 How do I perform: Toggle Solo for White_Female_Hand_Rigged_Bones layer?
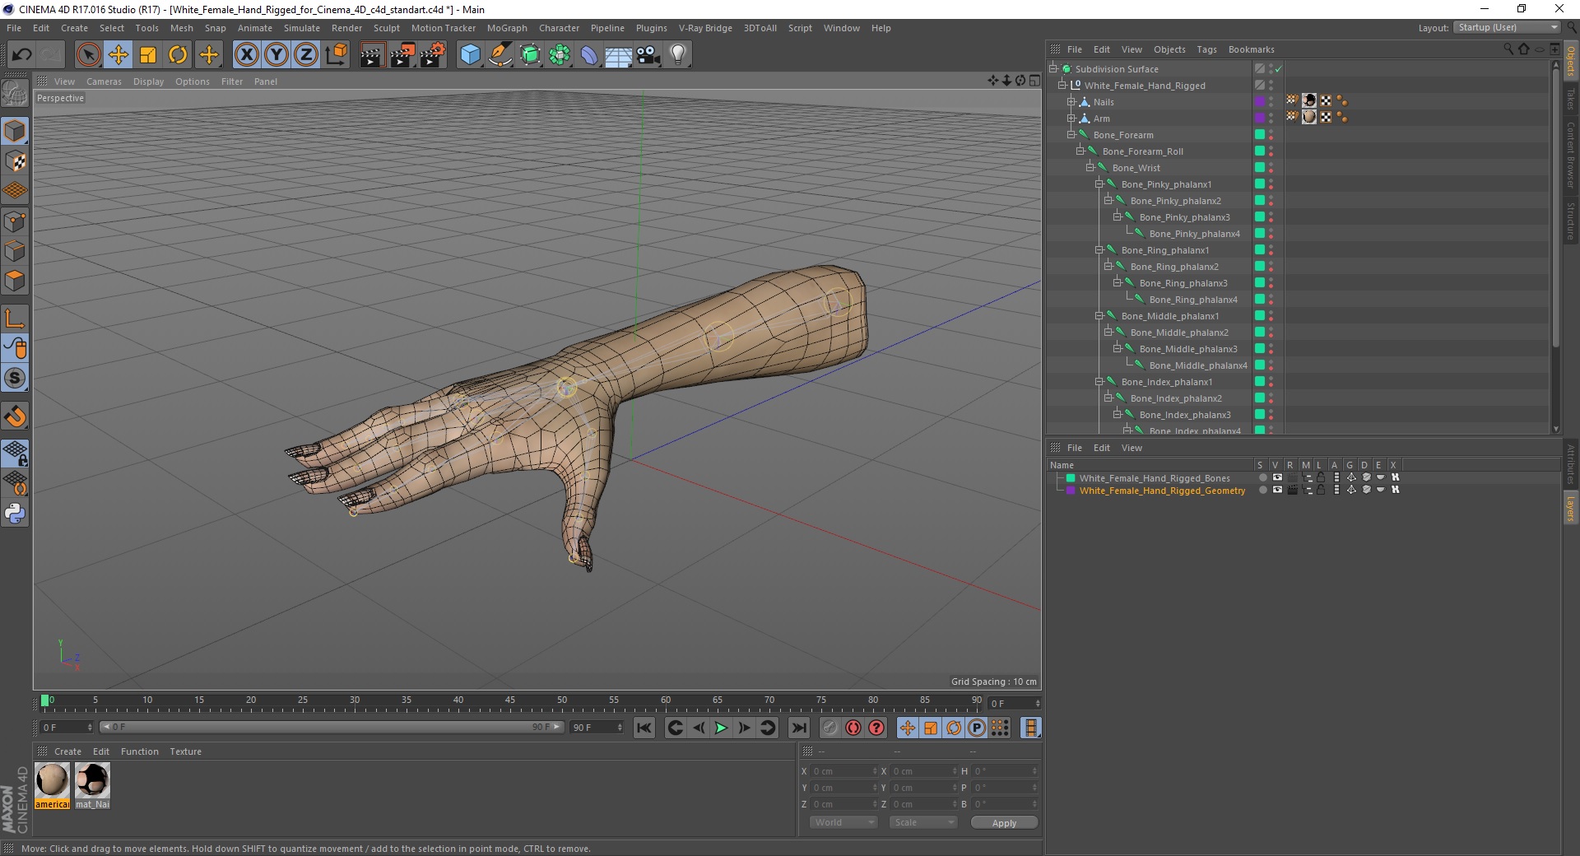pos(1262,477)
